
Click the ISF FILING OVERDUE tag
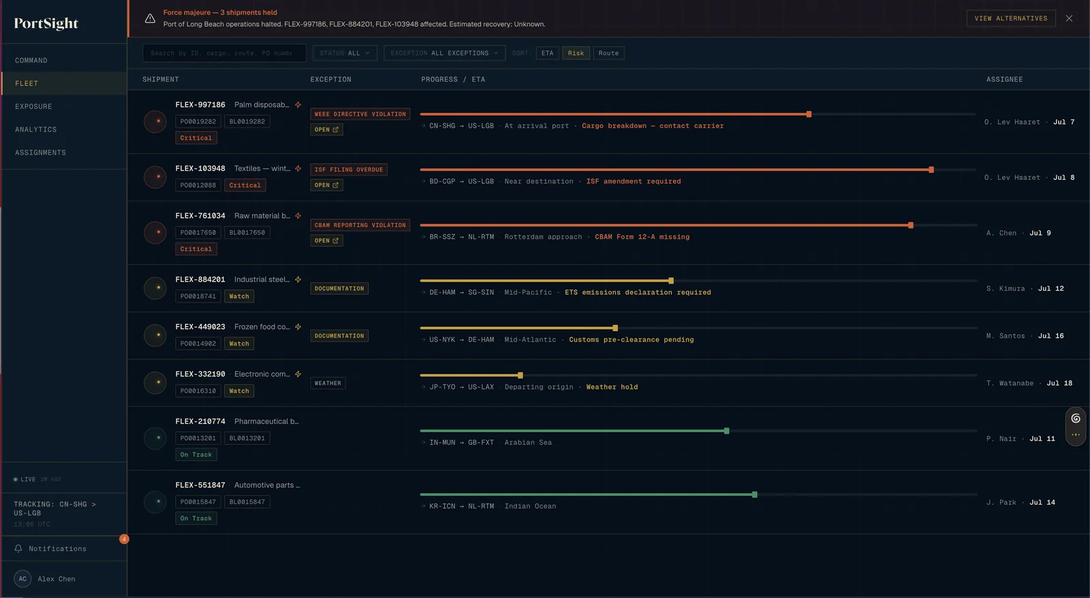[x=349, y=170]
